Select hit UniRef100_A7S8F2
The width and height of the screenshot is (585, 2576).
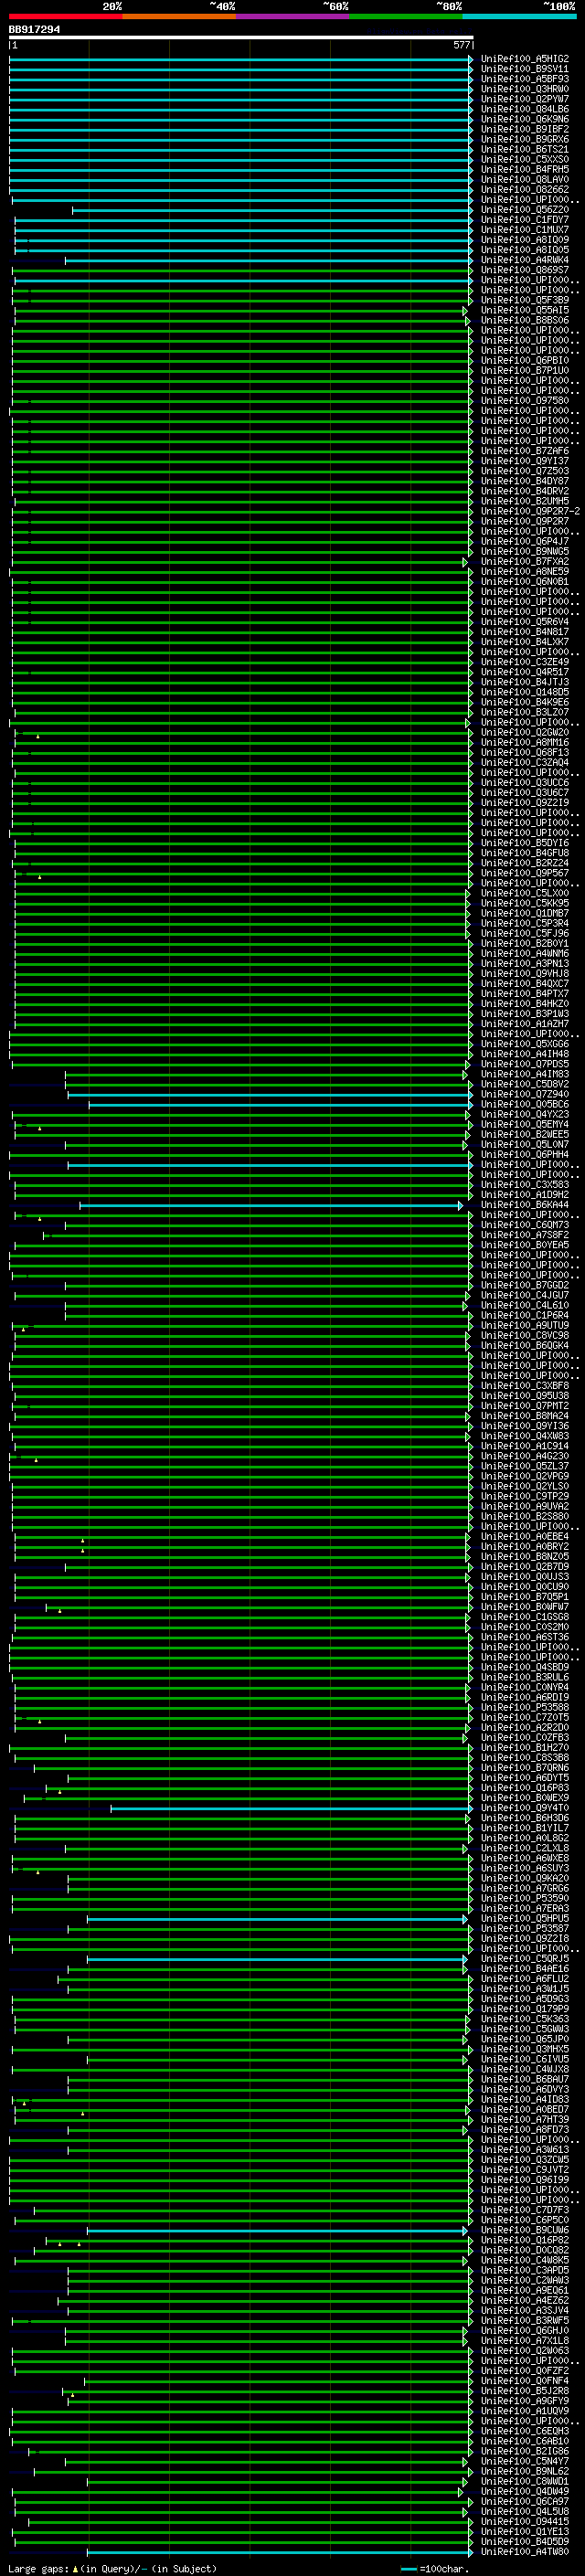pos(525,1235)
